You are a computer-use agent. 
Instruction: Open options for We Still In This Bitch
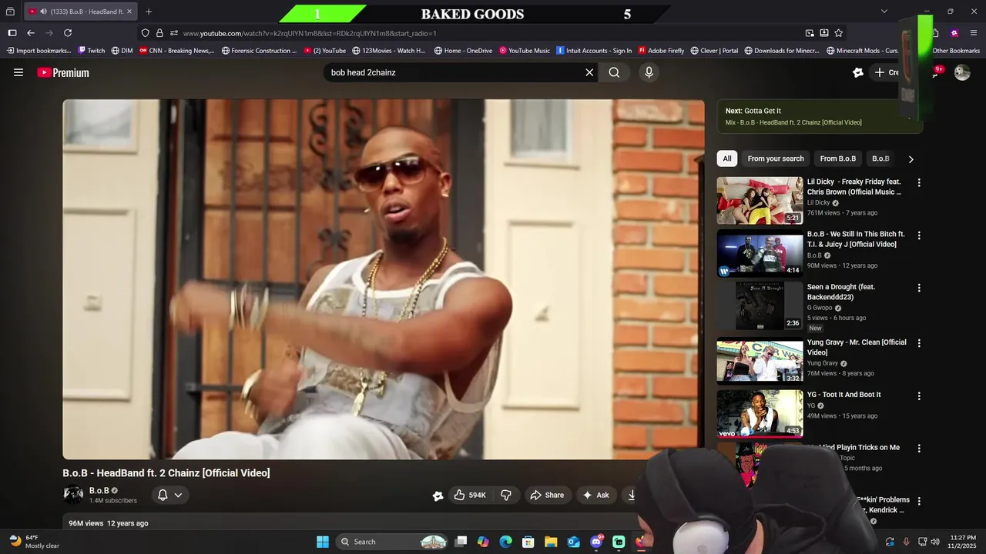coord(918,235)
